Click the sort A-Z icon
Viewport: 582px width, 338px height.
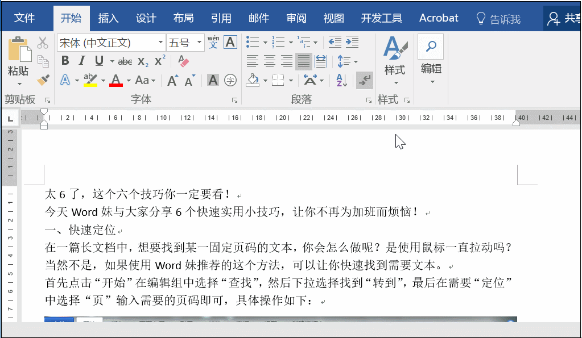[x=342, y=80]
